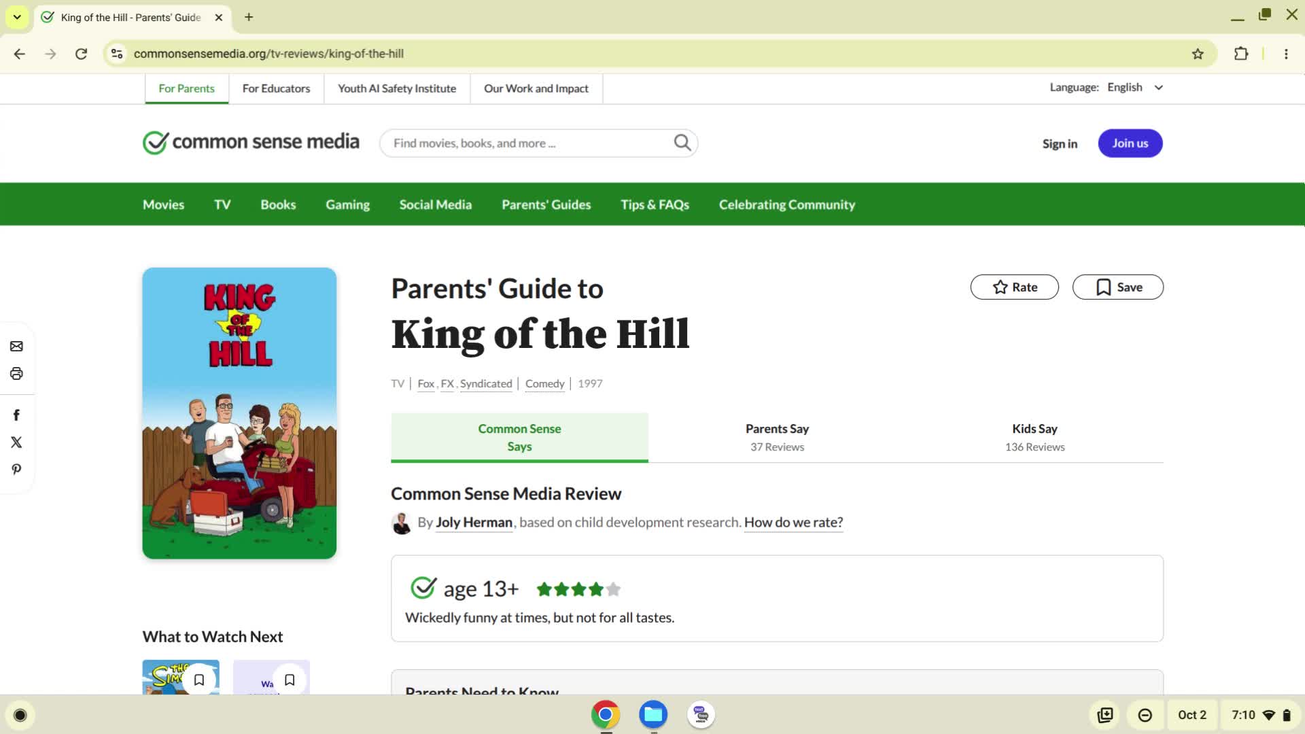This screenshot has height=734, width=1305.
Task: Click the King of the Hill poster
Action: [x=239, y=413]
